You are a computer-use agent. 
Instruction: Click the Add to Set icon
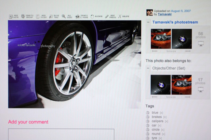[x=38, y=16]
